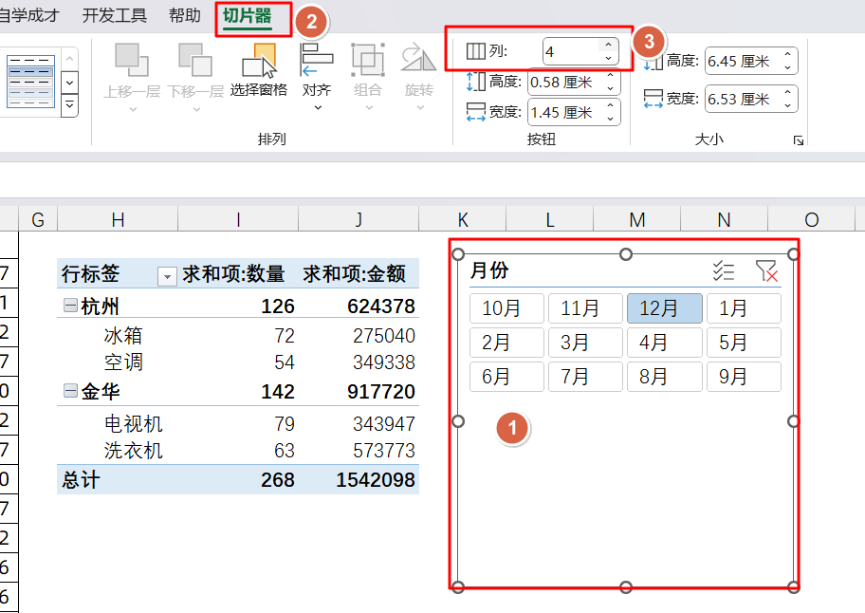Select column H header
865x613 pixels.
pos(118,219)
